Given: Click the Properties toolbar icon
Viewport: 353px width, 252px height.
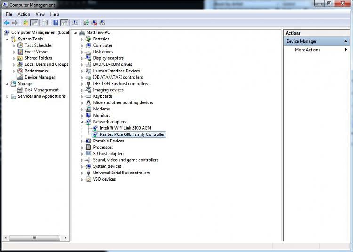Looking at the screenshot, I should point(45,23).
